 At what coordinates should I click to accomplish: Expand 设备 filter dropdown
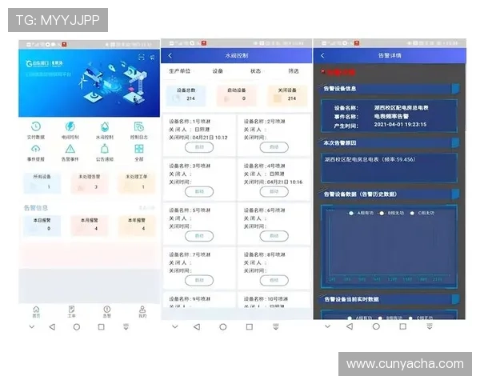pyautogui.click(x=218, y=71)
